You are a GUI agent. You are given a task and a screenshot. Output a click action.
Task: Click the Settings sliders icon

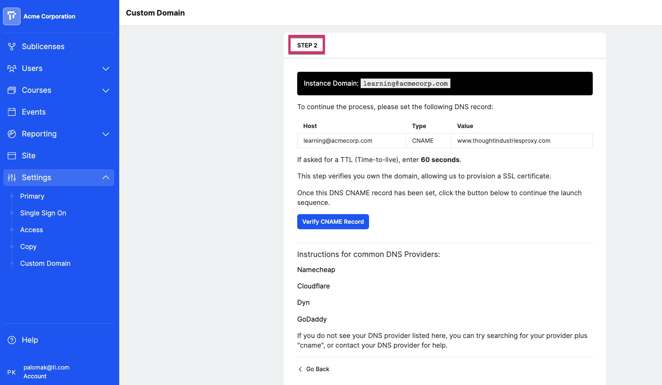pyautogui.click(x=12, y=178)
